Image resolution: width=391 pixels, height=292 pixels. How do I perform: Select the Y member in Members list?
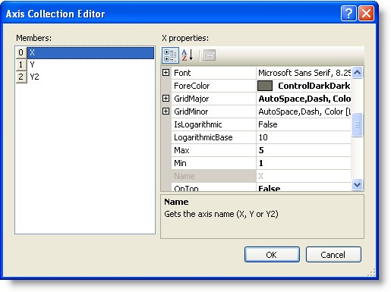click(90, 64)
